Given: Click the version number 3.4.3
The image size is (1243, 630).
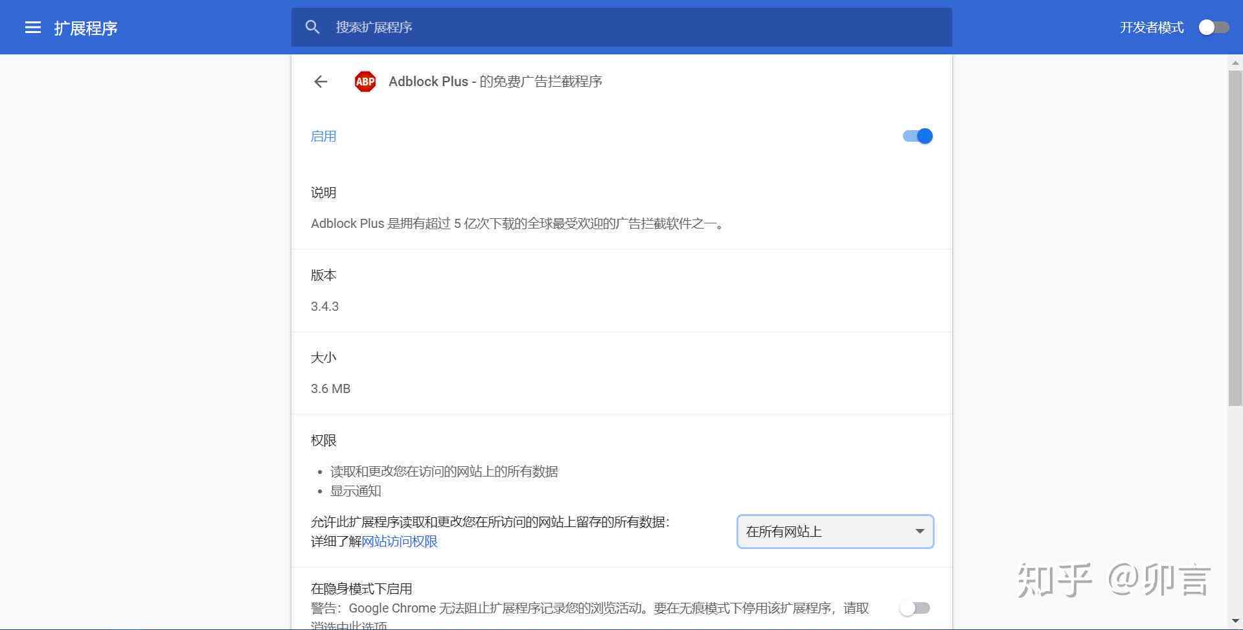Looking at the screenshot, I should tap(325, 306).
